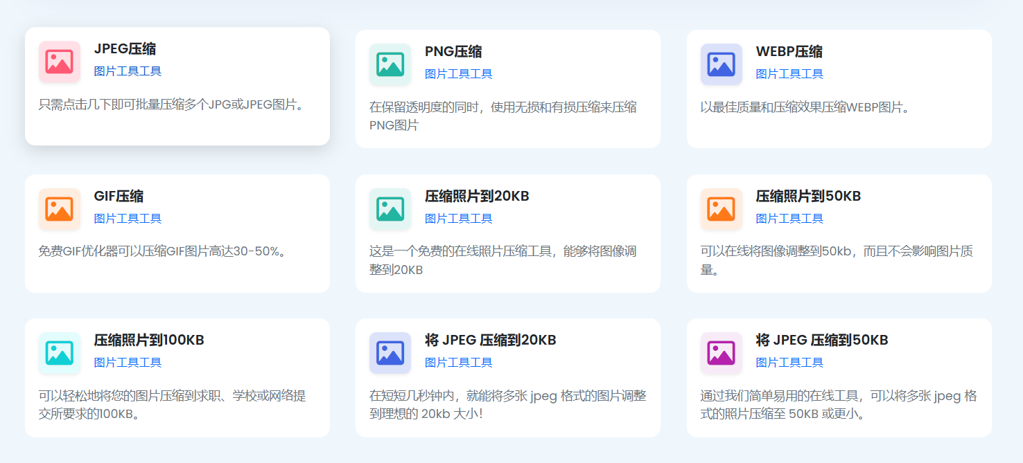Select the 将JPEG压缩到20KB card

point(508,377)
